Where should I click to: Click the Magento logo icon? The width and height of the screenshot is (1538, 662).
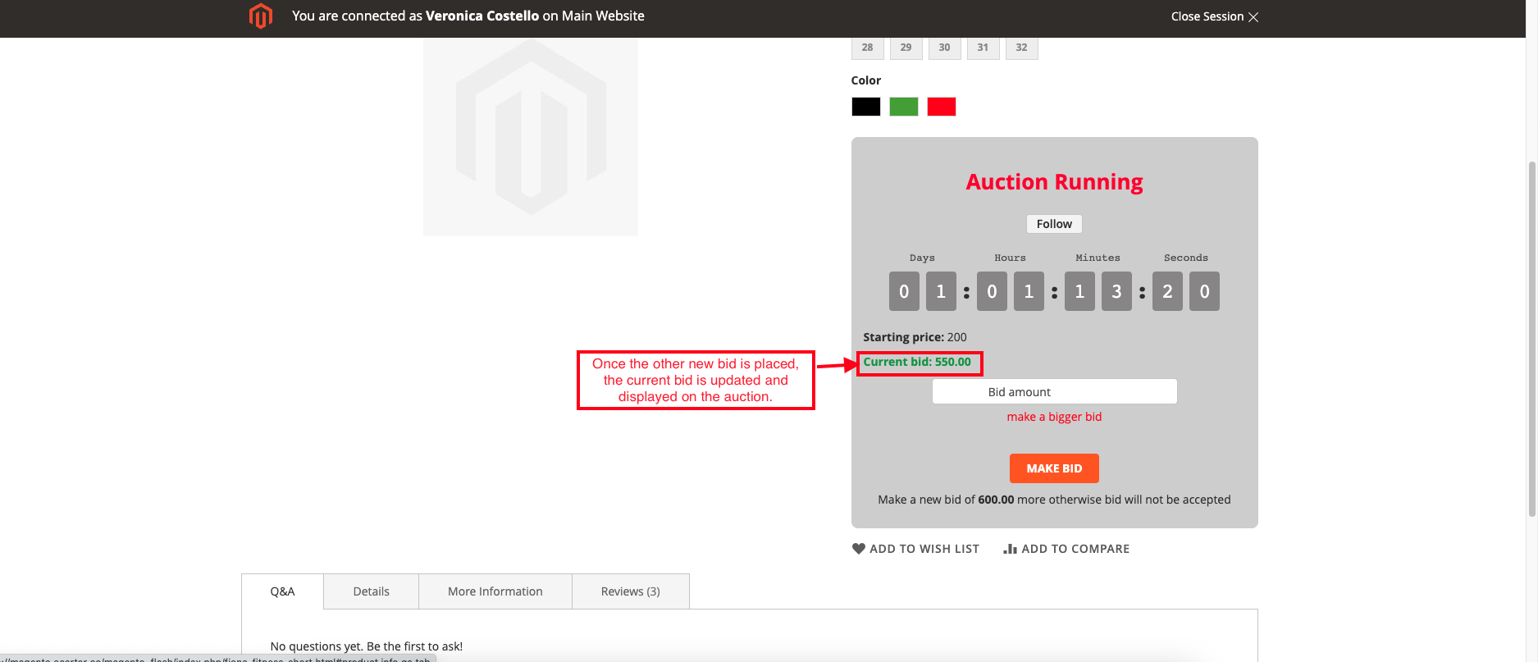(260, 16)
